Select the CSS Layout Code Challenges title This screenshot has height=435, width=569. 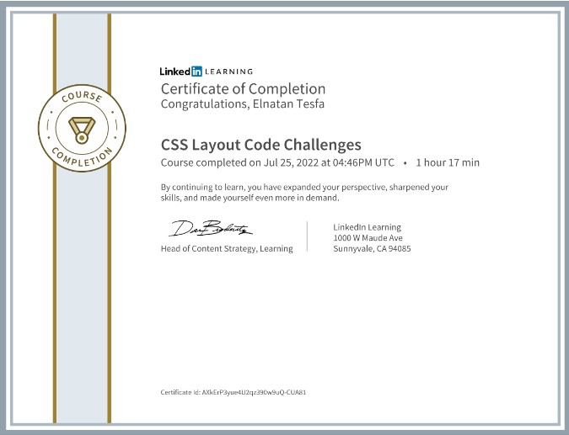pos(260,144)
